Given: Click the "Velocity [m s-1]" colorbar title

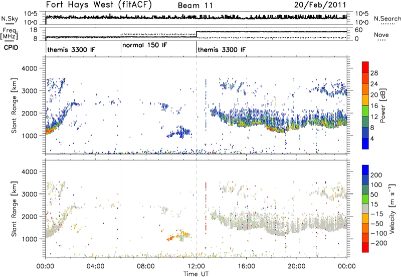Looking at the screenshot, I should (x=391, y=208).
